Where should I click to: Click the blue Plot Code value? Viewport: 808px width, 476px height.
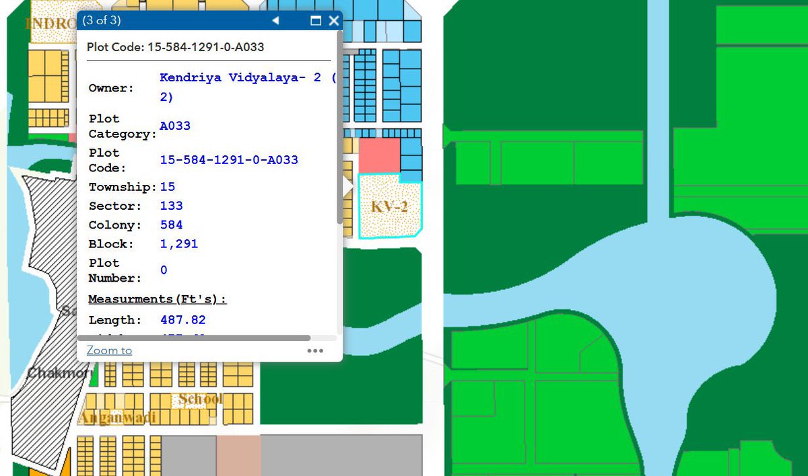(x=229, y=160)
